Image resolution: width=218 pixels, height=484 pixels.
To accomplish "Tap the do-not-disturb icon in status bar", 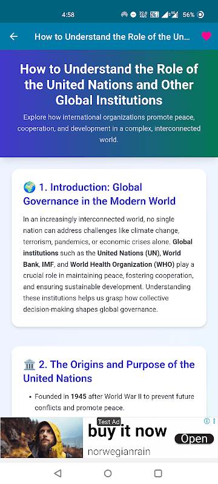I will [133, 15].
